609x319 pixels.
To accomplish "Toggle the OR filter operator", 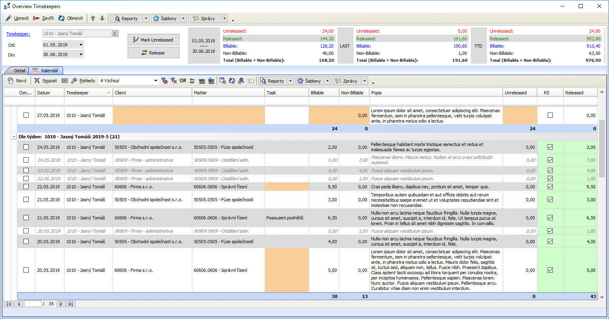I will pos(183,81).
